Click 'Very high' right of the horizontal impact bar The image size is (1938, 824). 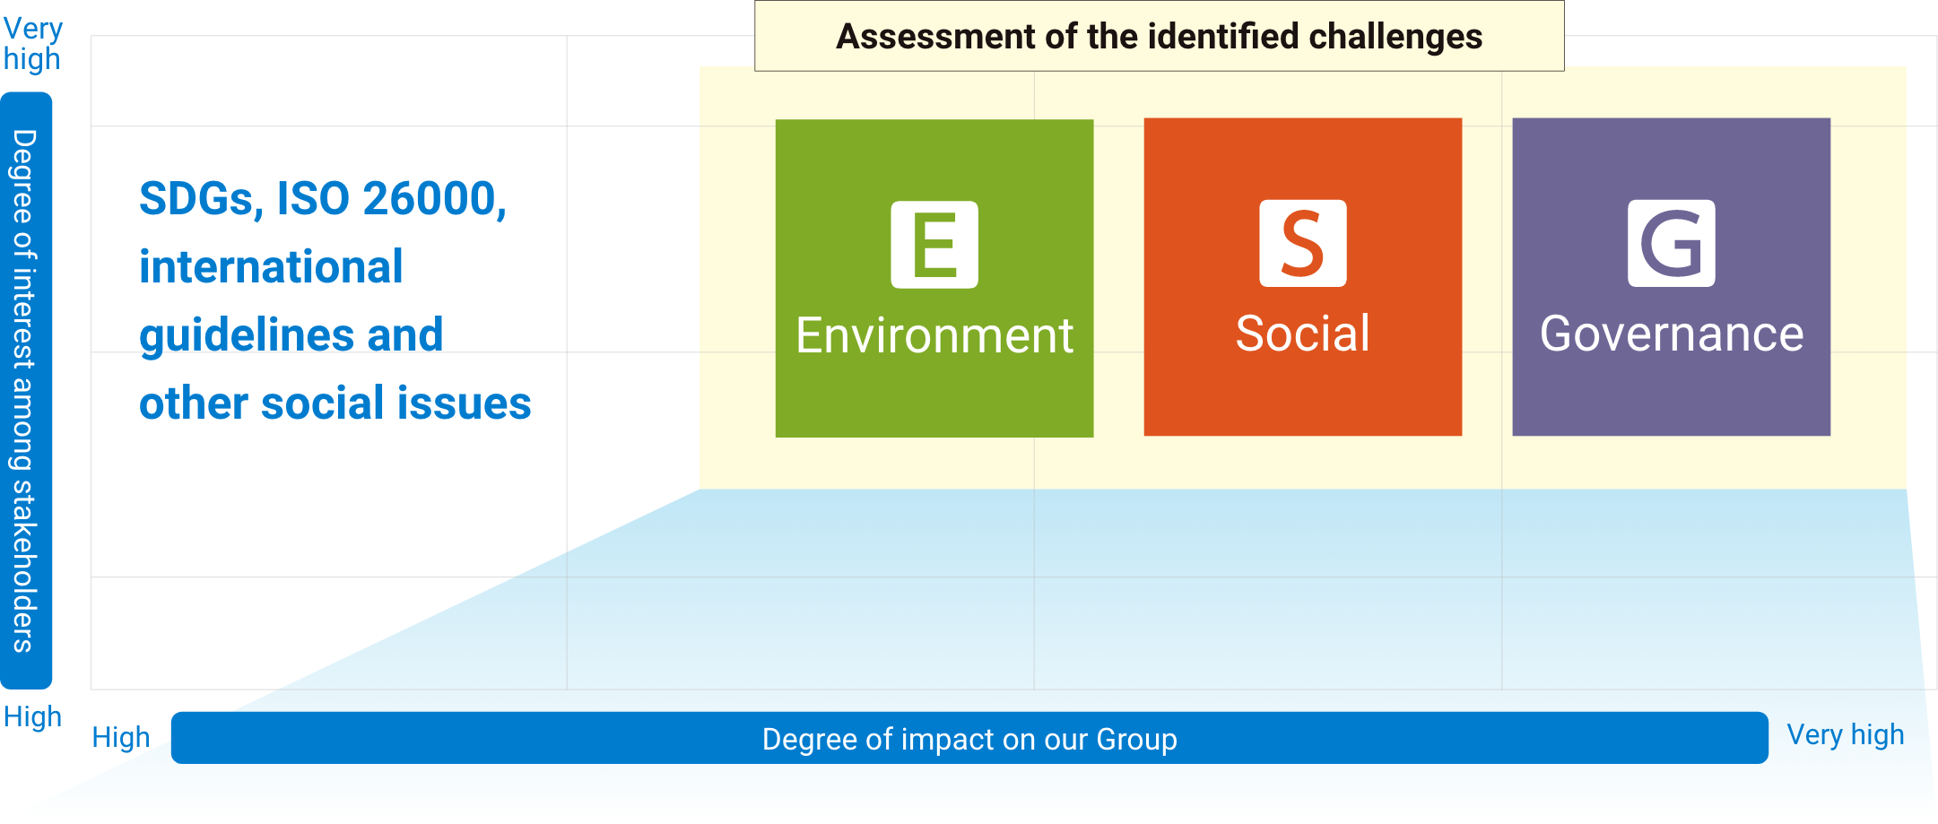(x=1846, y=734)
